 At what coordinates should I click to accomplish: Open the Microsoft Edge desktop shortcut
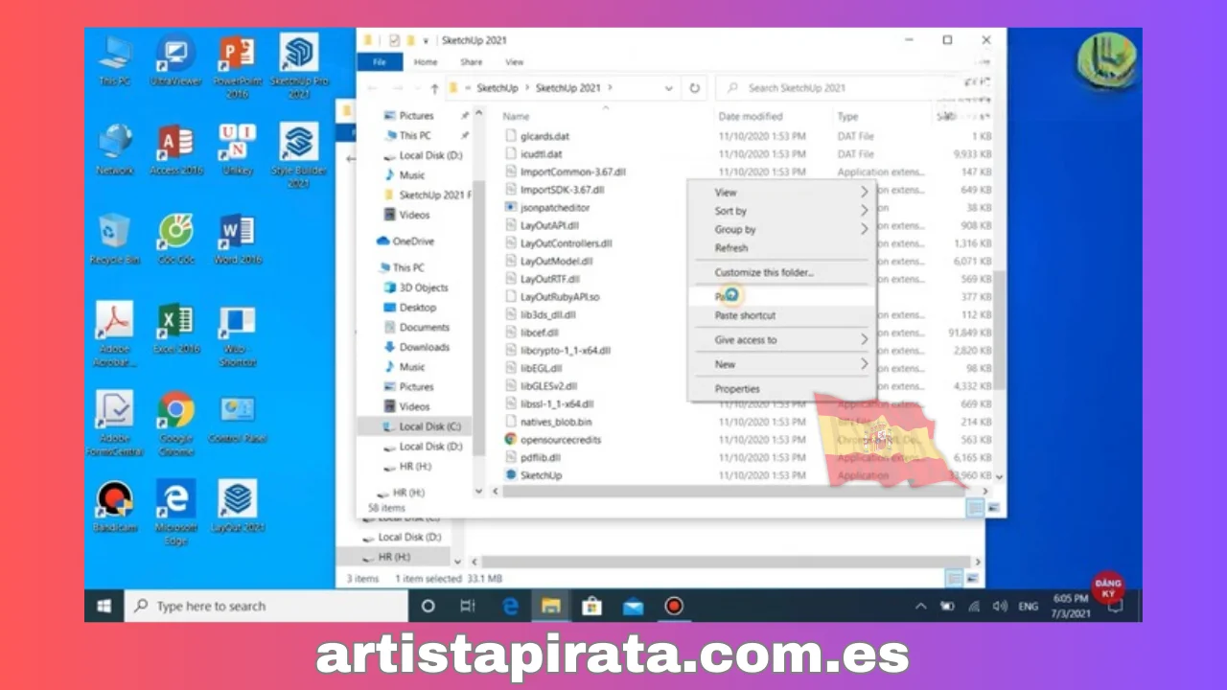pos(175,512)
